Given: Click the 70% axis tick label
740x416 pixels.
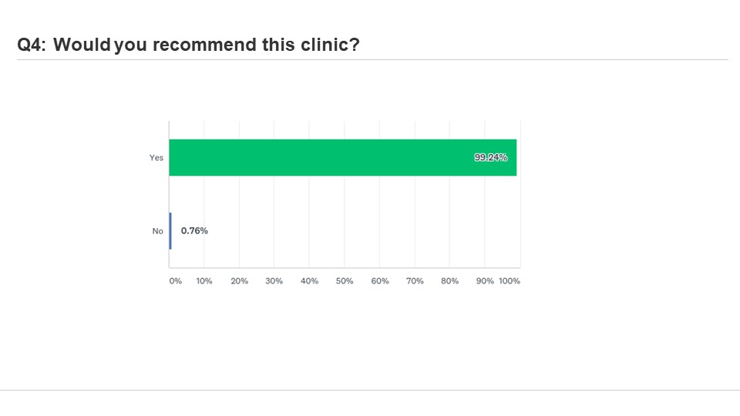Looking at the screenshot, I should (x=415, y=281).
